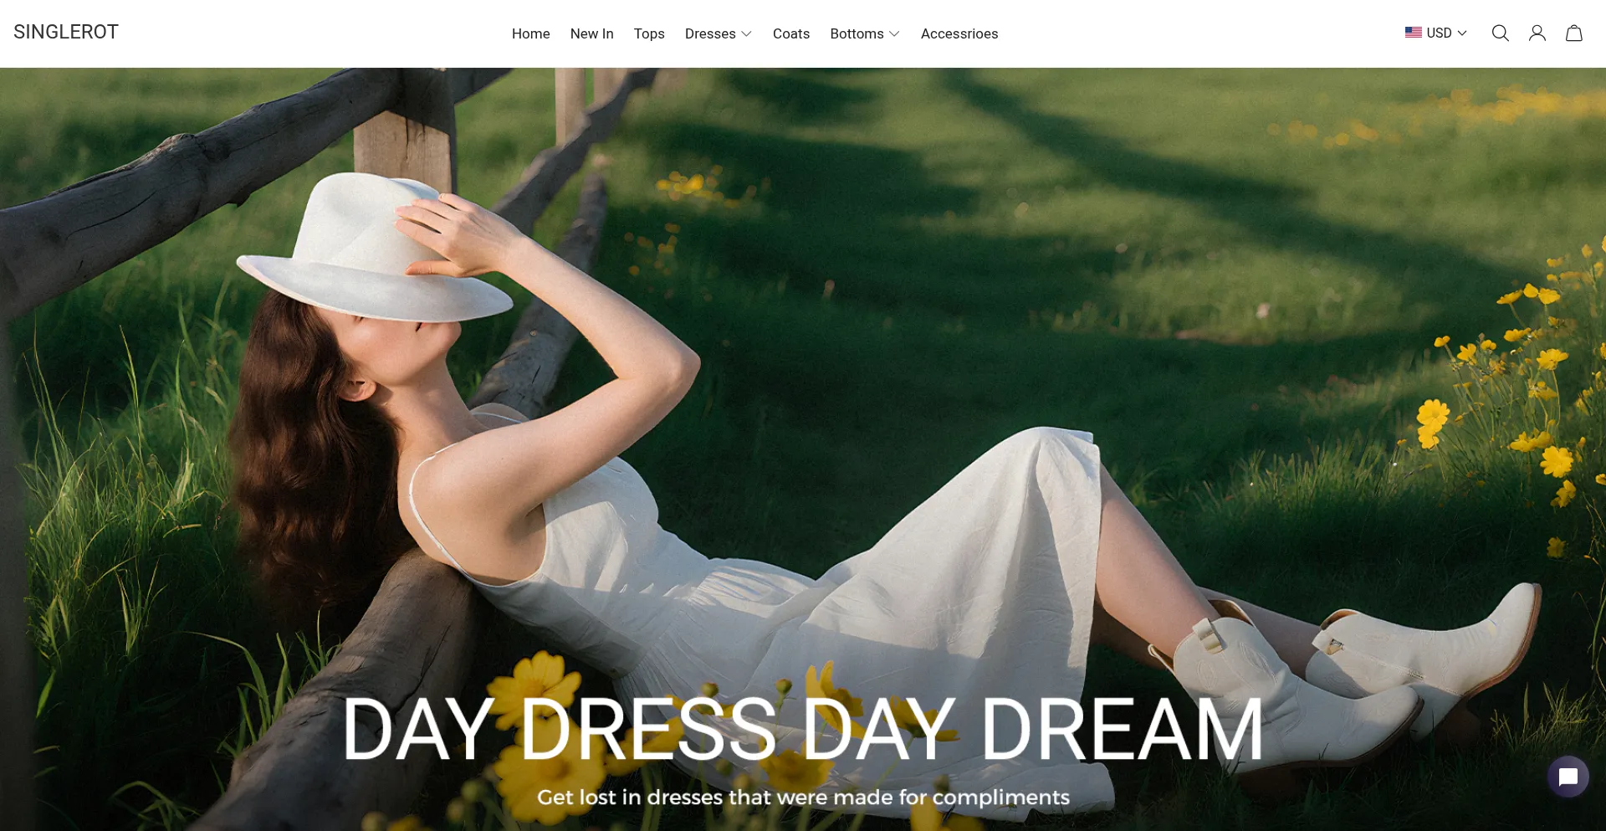The image size is (1606, 831).
Task: Click the chevron next to USD
Action: pyautogui.click(x=1462, y=33)
